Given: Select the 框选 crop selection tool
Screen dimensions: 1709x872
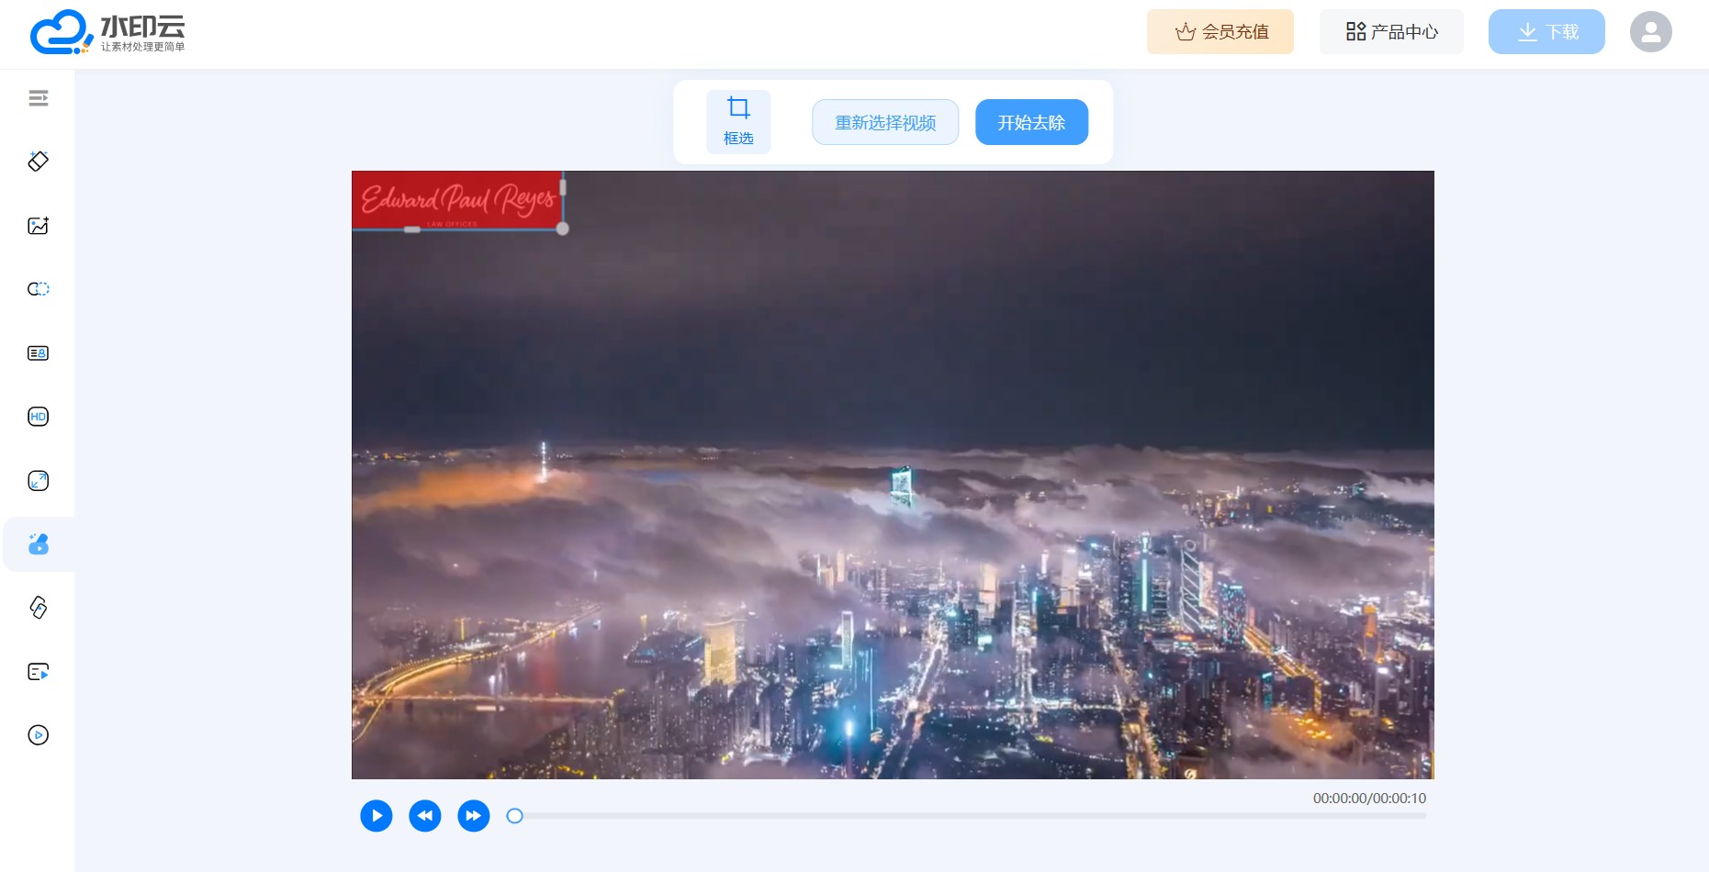Looking at the screenshot, I should [x=738, y=121].
